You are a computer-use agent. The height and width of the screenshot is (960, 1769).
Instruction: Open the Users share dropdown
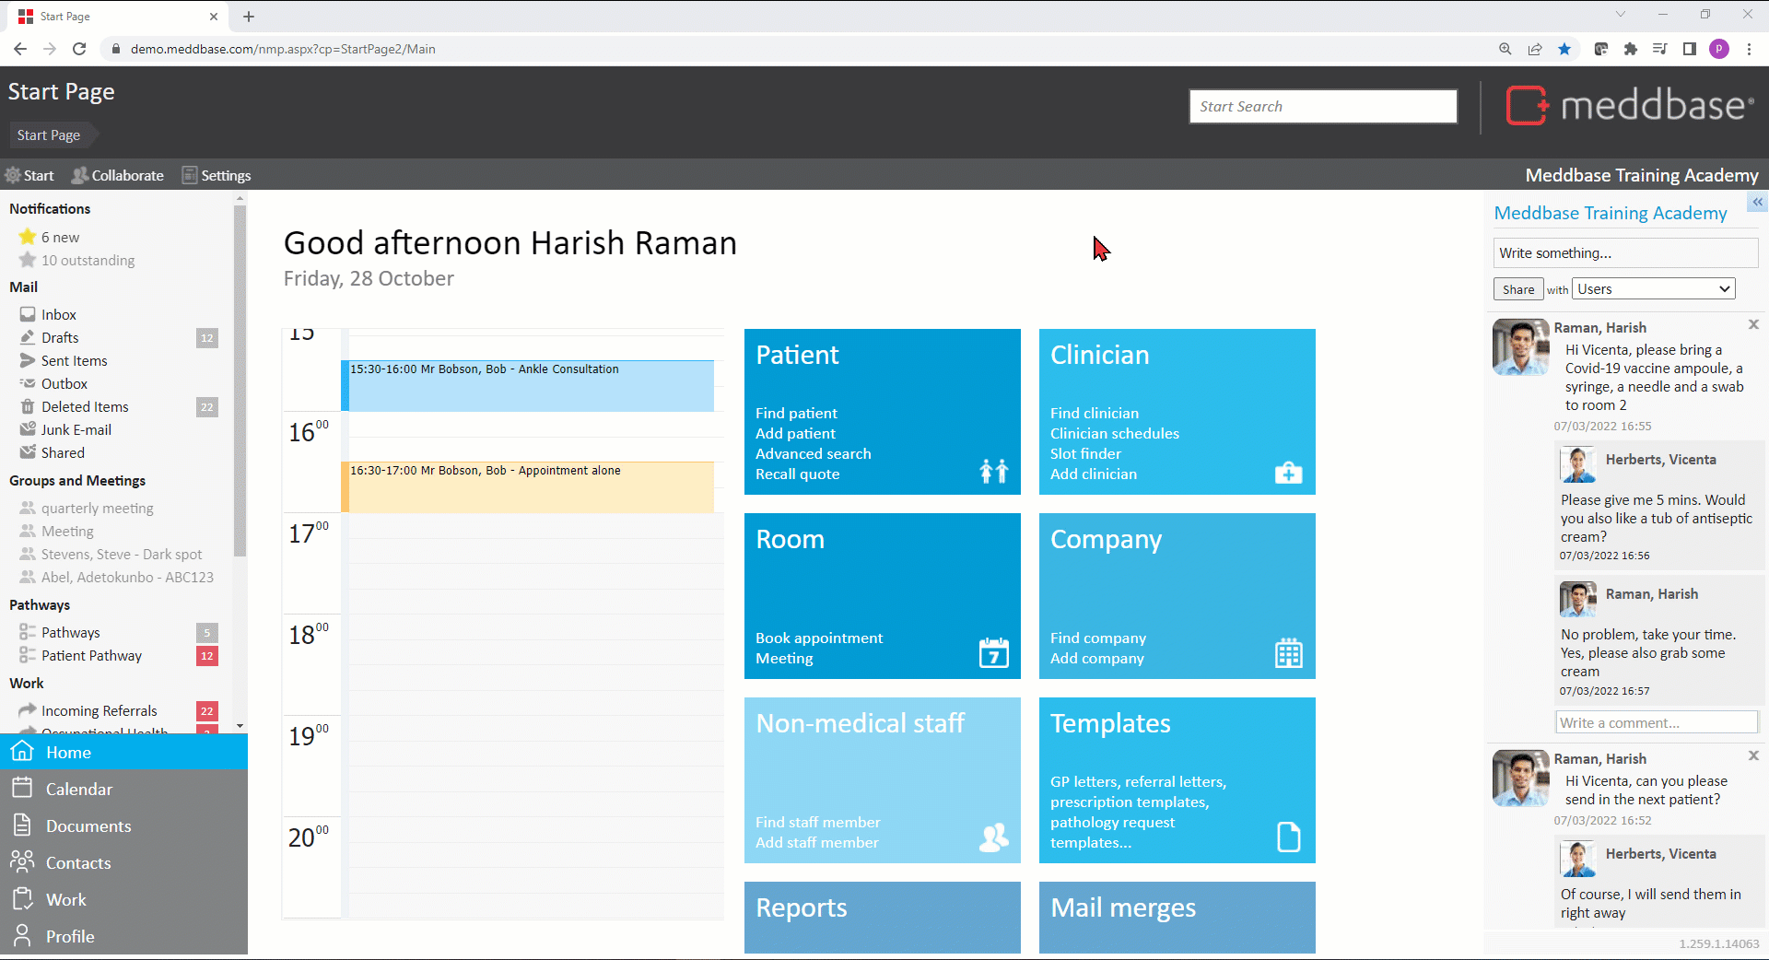point(1653,289)
